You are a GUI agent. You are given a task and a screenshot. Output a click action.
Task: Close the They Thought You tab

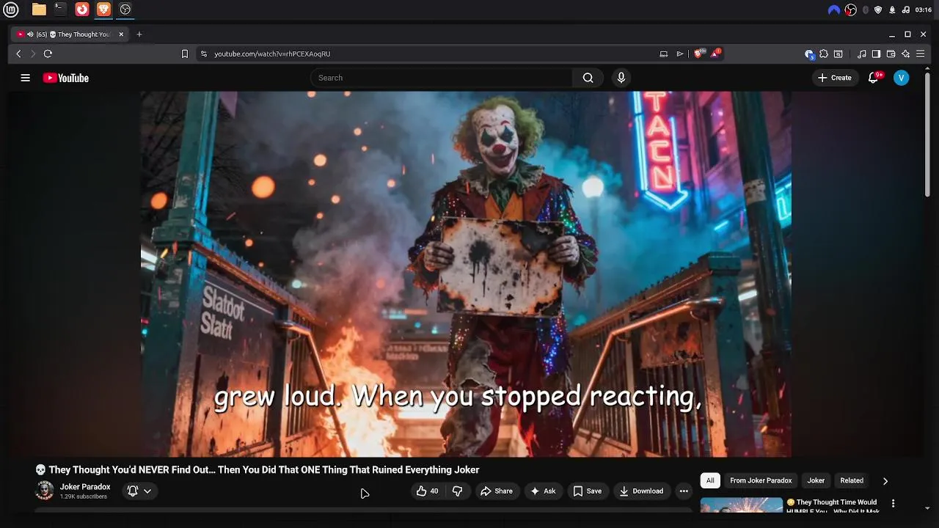click(x=121, y=34)
